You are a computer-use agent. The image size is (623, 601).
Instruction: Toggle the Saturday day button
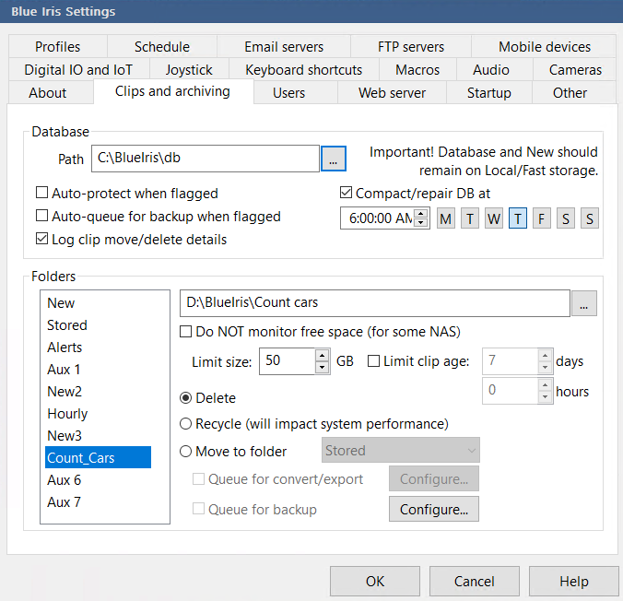(x=565, y=218)
